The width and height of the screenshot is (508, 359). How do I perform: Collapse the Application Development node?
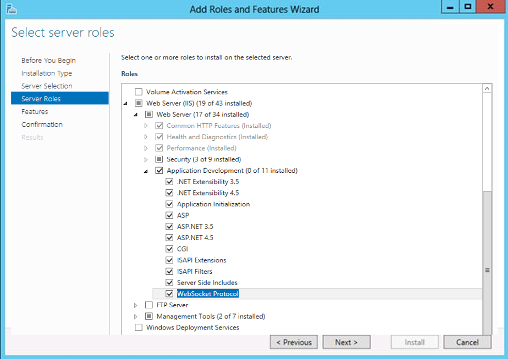(146, 171)
